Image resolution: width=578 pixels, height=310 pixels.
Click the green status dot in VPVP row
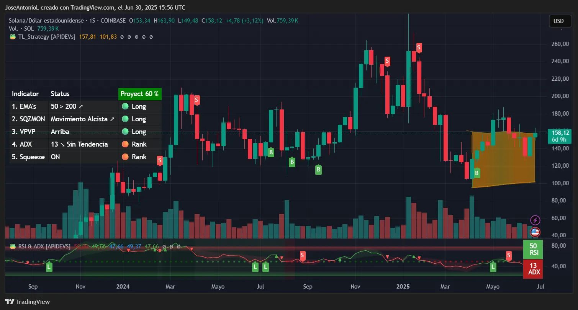pyautogui.click(x=125, y=132)
